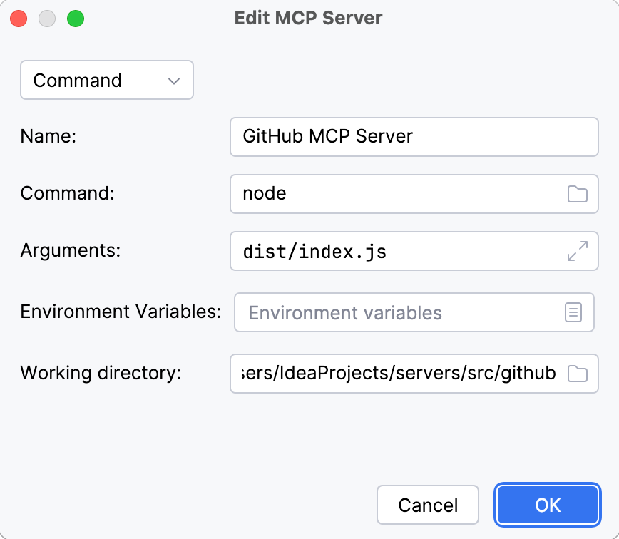Viewport: 619px width, 539px height.
Task: Click the folder icon in the Working directory row
Action: click(x=578, y=374)
